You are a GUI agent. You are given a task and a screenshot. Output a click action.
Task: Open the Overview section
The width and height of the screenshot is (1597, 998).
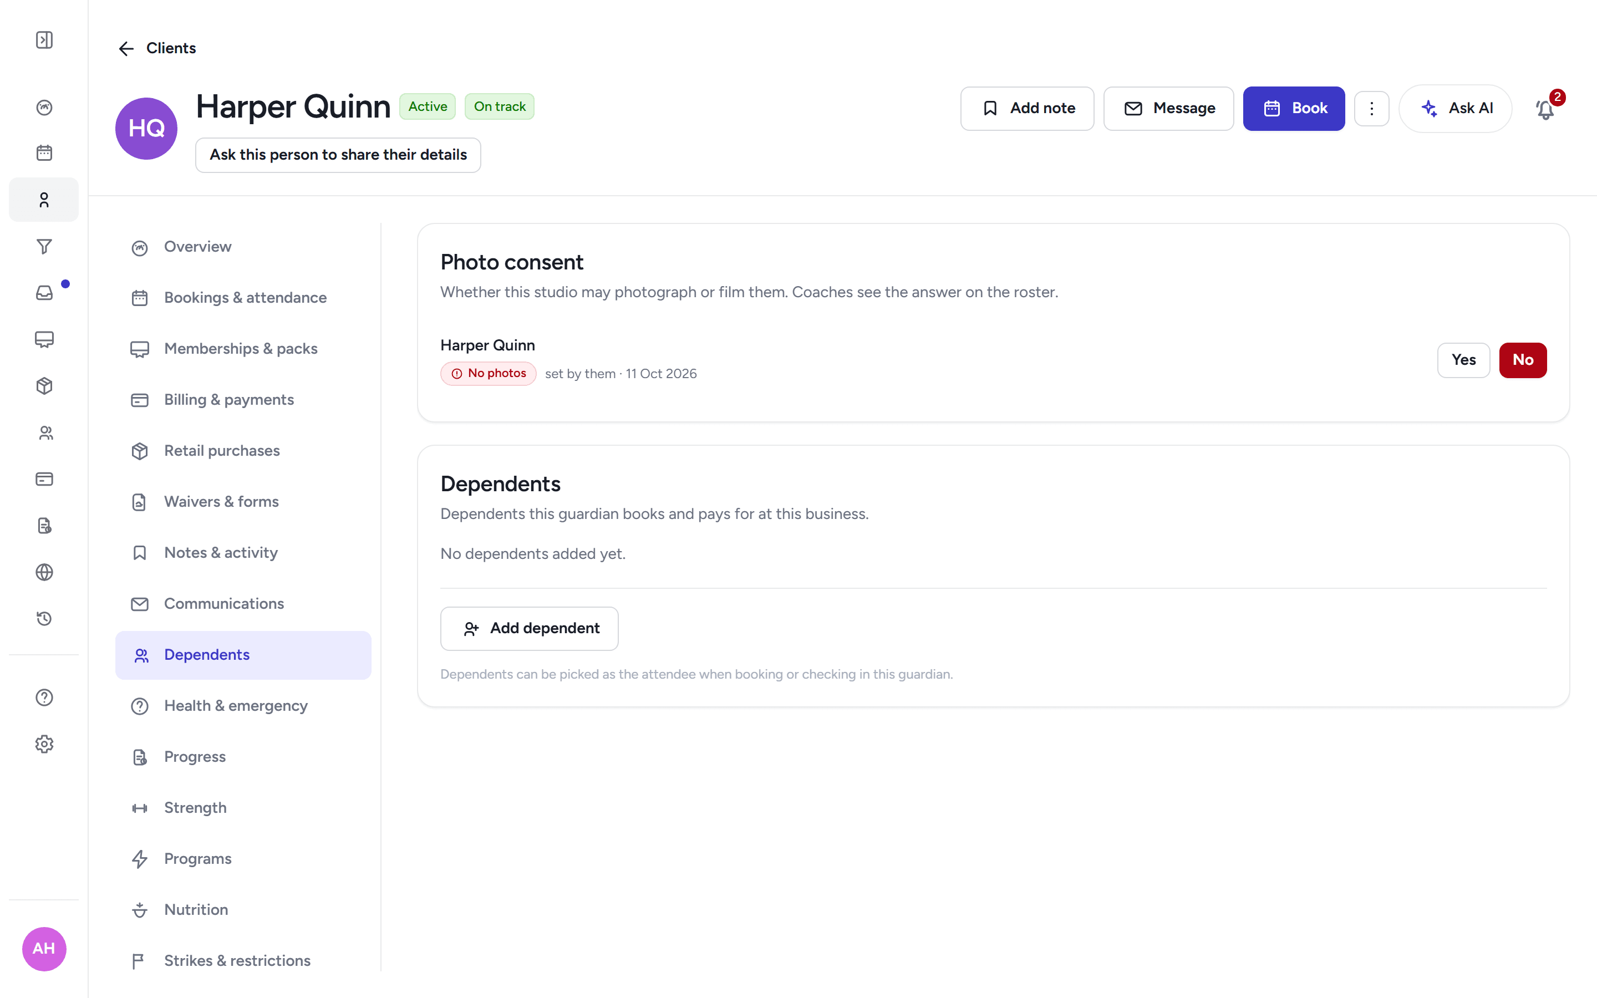pyautogui.click(x=243, y=247)
